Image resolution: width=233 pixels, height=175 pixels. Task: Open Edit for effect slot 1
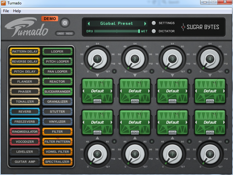click(98, 101)
